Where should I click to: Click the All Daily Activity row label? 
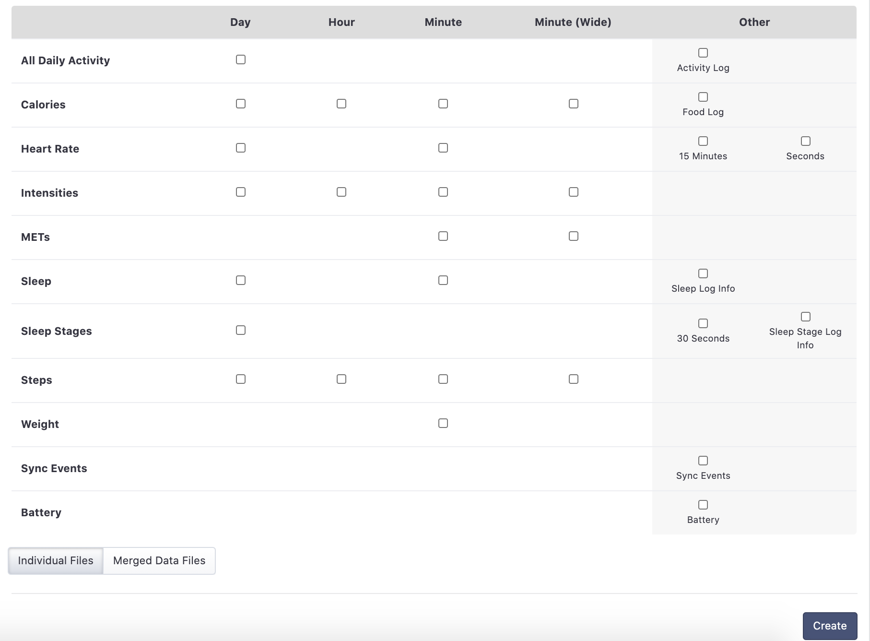point(65,60)
